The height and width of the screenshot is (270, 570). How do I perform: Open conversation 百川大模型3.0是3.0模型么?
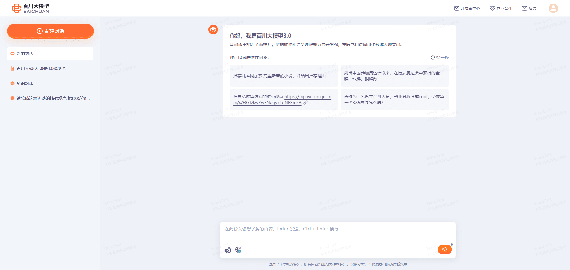click(x=50, y=68)
